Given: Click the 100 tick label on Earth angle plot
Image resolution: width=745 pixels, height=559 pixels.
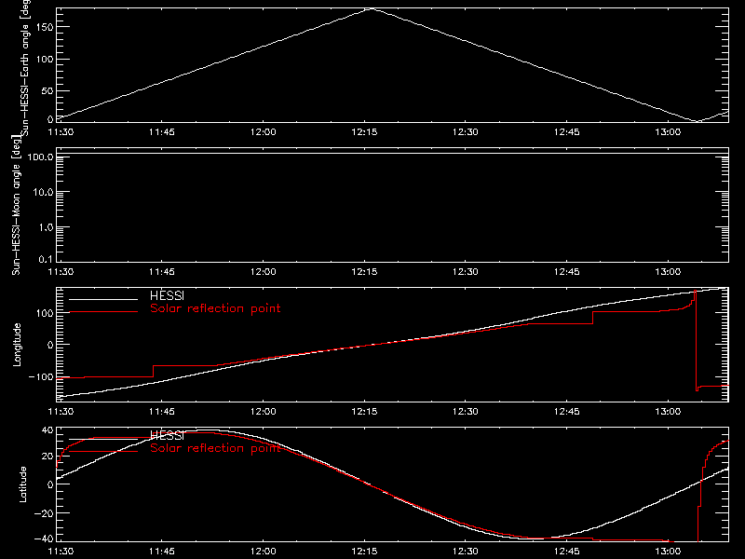Looking at the screenshot, I should (45, 60).
